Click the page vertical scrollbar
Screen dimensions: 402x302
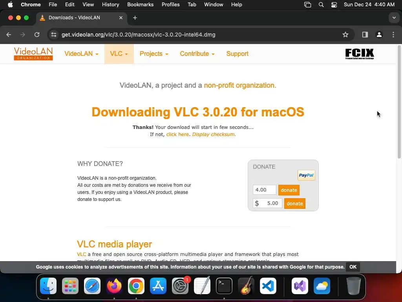(x=399, y=102)
